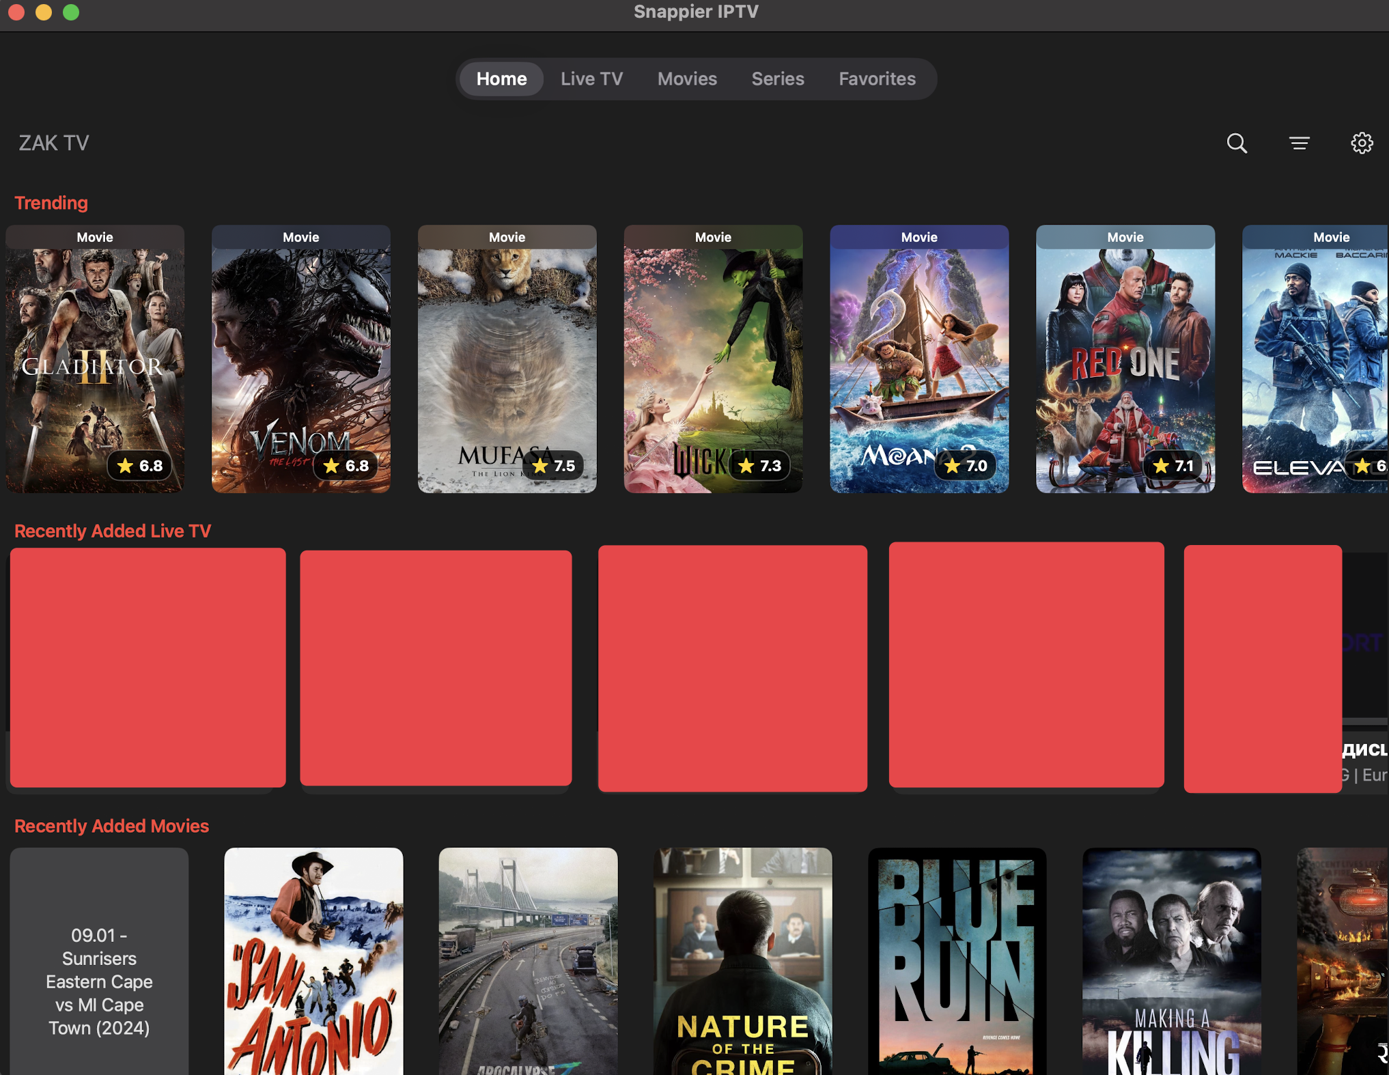Click the Red One 7.1 rating badge
Screen dimensions: 1389x1075
tap(1173, 466)
